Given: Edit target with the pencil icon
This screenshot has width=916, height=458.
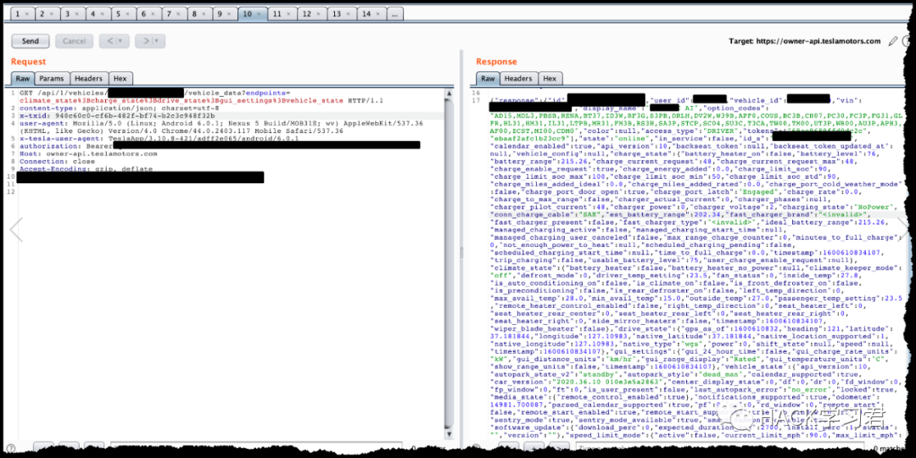Looking at the screenshot, I should click(892, 42).
